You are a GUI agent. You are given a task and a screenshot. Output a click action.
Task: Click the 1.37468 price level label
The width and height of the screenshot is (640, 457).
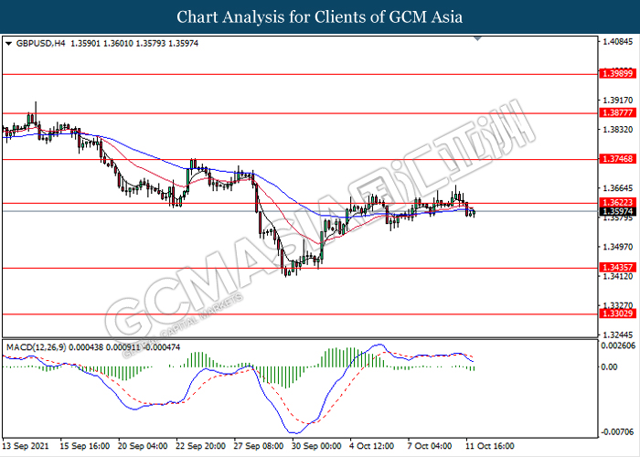coord(617,159)
